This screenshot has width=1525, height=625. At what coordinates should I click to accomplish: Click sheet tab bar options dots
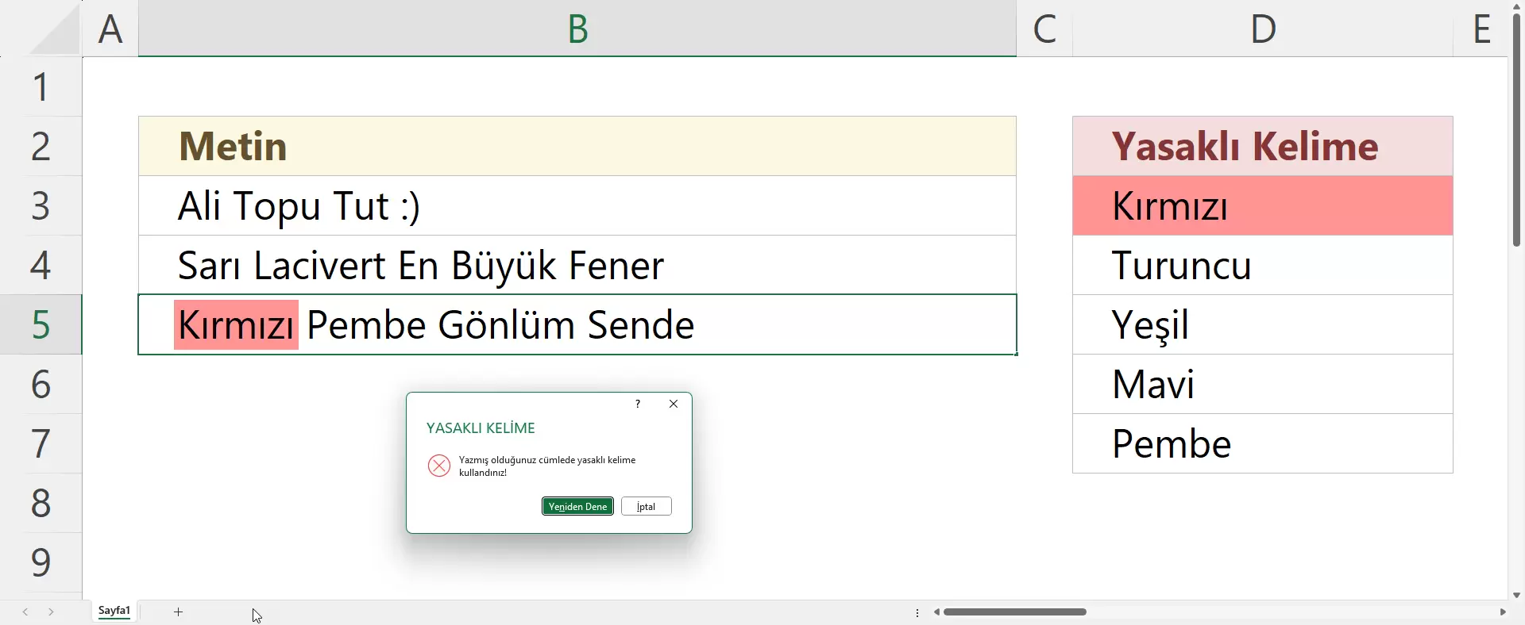click(x=917, y=612)
